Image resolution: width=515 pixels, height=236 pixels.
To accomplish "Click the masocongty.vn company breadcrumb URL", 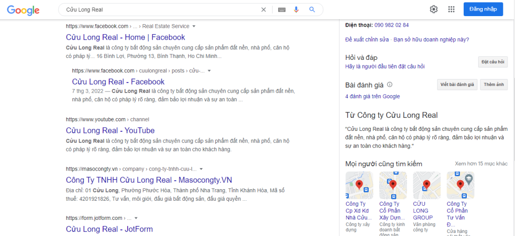I will [x=131, y=169].
